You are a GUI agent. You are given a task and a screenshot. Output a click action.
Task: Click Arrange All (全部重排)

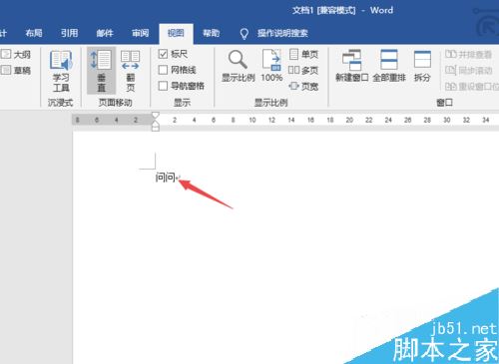pyautogui.click(x=389, y=66)
